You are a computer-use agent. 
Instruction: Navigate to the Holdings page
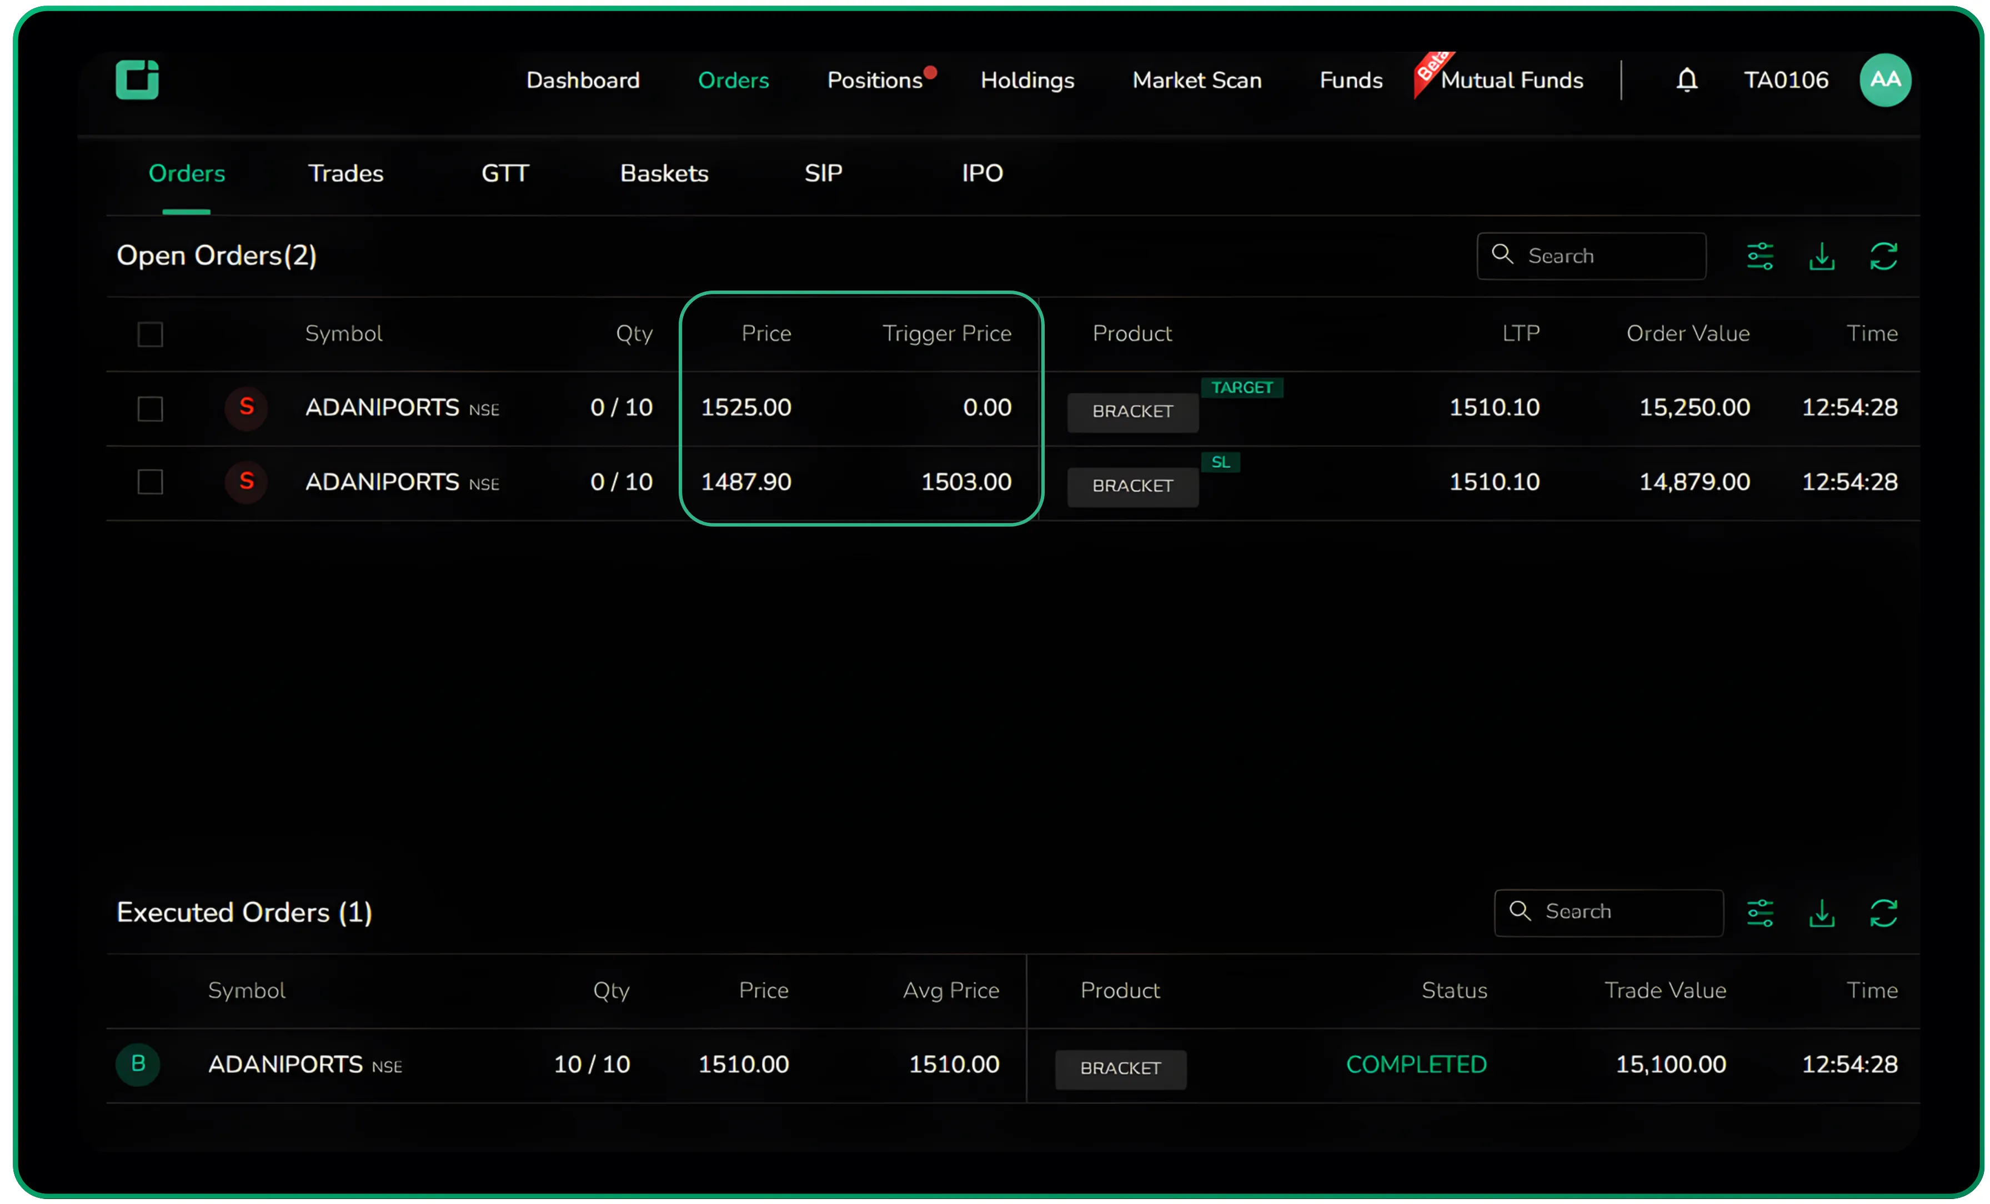click(1027, 80)
